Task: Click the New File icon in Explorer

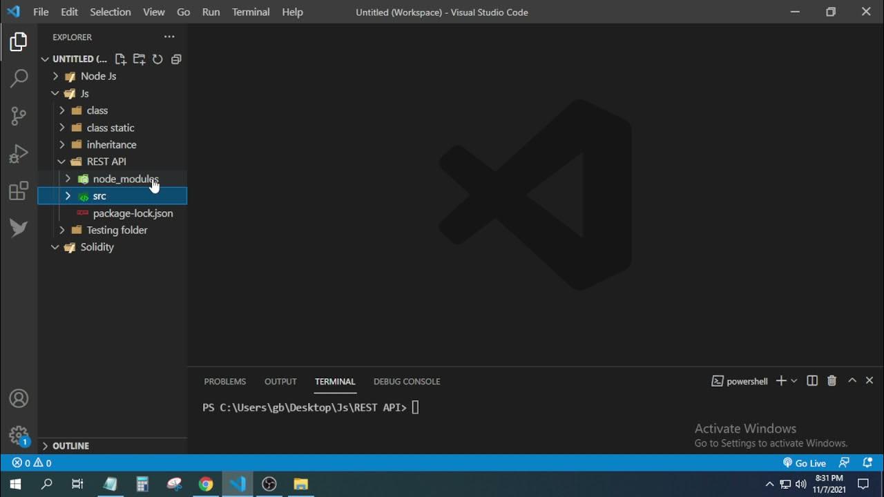Action: click(120, 59)
